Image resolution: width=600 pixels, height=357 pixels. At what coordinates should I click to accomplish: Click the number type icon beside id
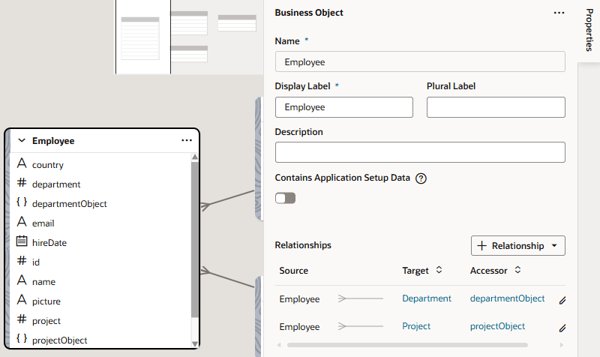(22, 260)
